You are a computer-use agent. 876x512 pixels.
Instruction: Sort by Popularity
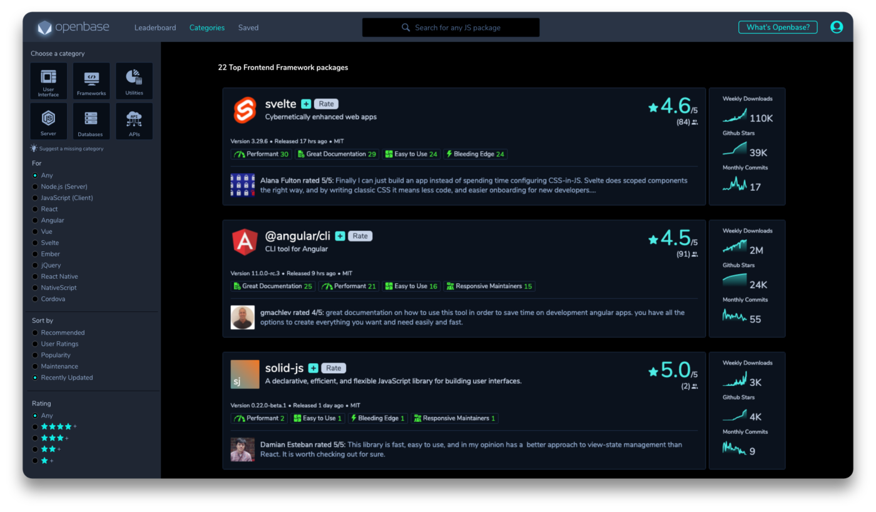pyautogui.click(x=51, y=356)
